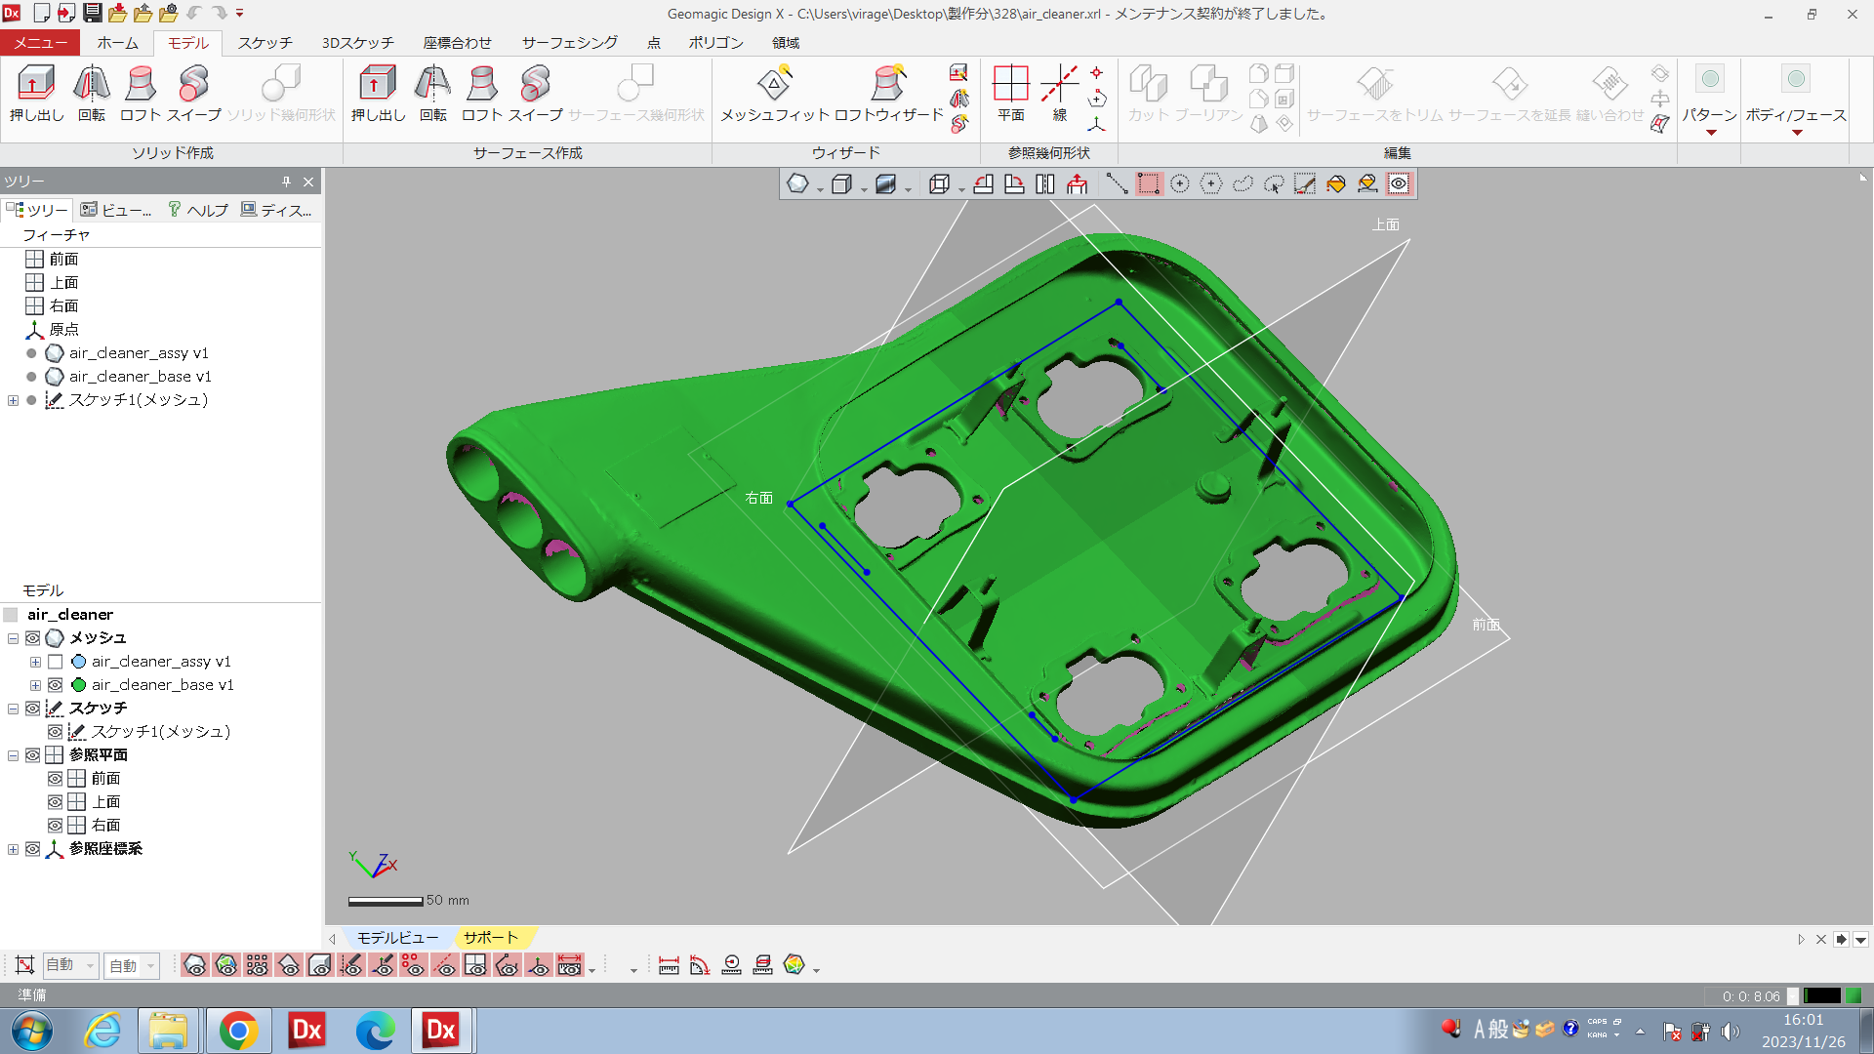Expand スケッチ1(メッシュ) in feature tree
The width and height of the screenshot is (1874, 1054).
13,400
